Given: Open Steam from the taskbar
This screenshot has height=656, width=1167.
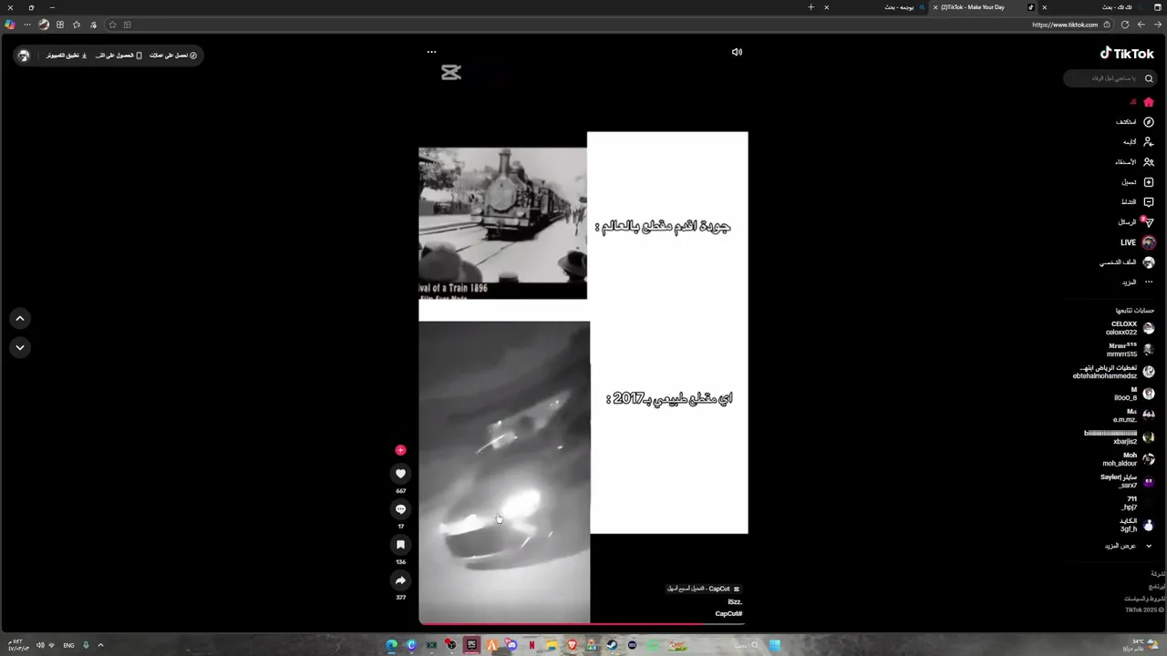Looking at the screenshot, I should pos(612,645).
